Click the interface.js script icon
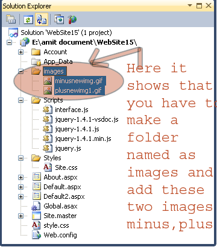 pyautogui.click(x=48, y=110)
